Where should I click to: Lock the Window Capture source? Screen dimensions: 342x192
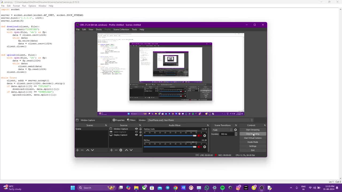point(140,129)
